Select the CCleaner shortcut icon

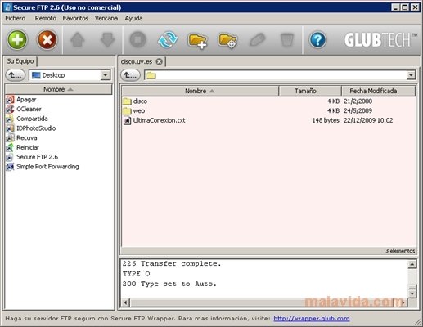point(10,110)
